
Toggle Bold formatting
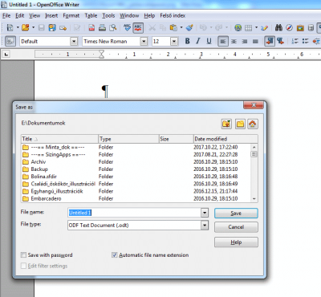point(188,41)
